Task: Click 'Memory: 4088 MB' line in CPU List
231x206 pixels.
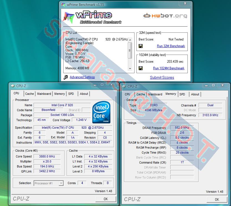Action: [77, 68]
